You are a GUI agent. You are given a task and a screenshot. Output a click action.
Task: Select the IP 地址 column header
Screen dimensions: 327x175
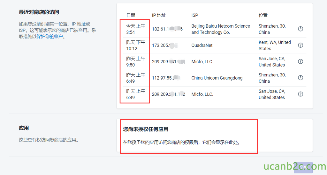coord(159,15)
